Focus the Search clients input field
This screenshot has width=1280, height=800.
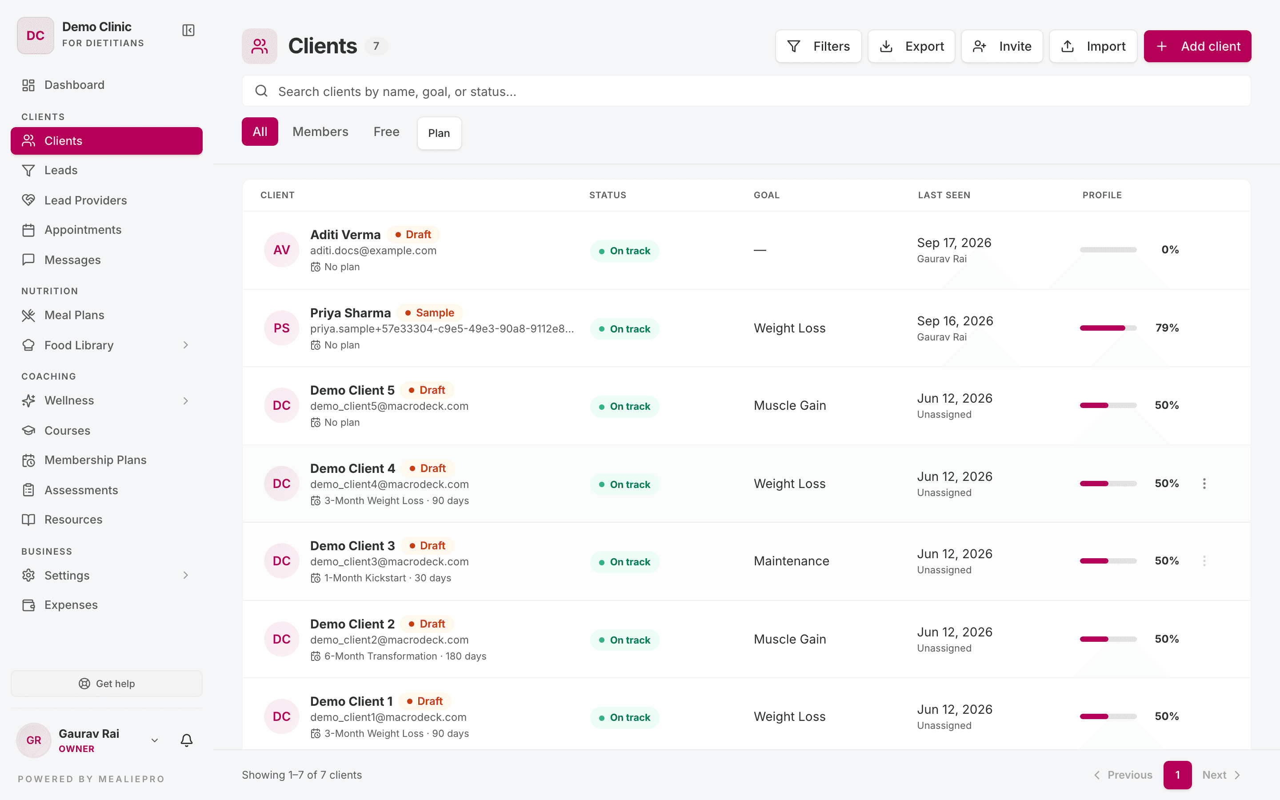pyautogui.click(x=746, y=91)
